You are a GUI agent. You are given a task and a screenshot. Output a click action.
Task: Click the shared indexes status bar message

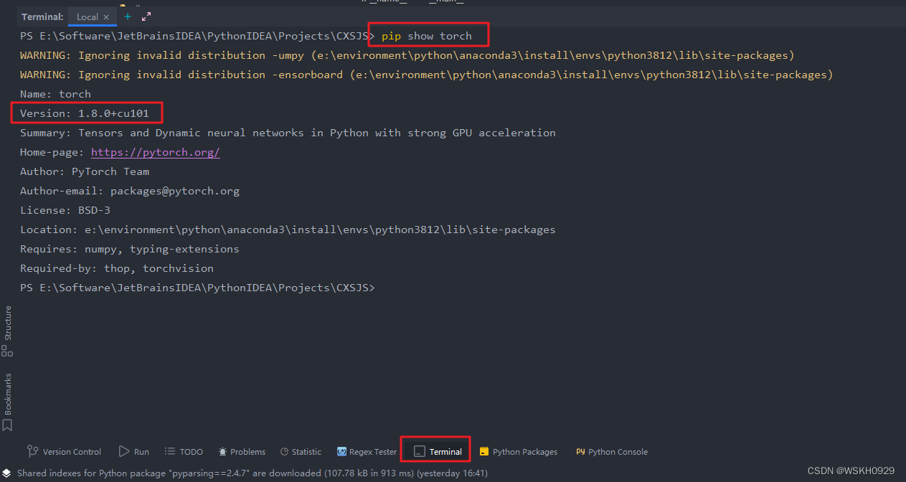coord(252,473)
